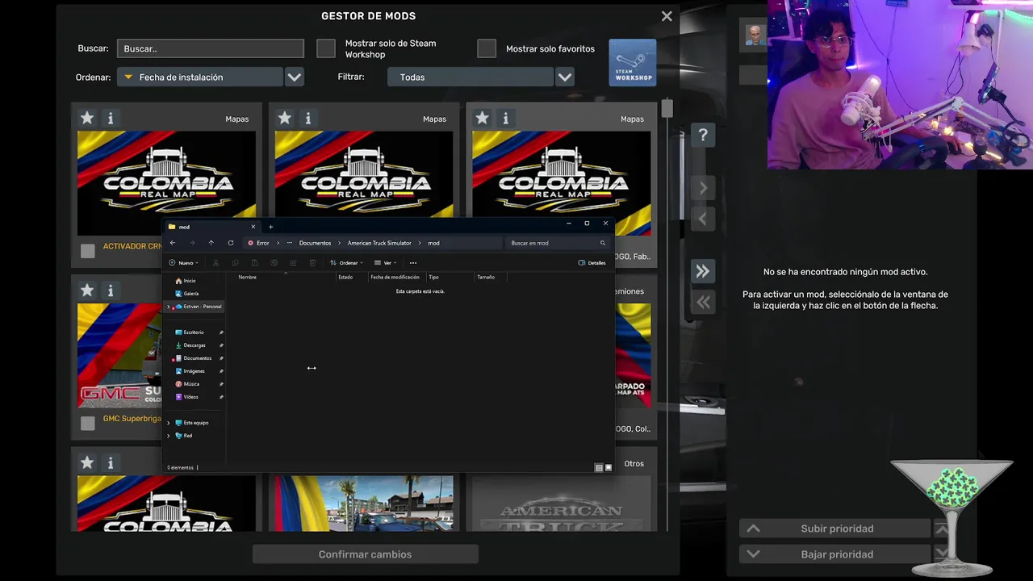Go back in the File Explorer window
The height and width of the screenshot is (581, 1033).
point(172,243)
